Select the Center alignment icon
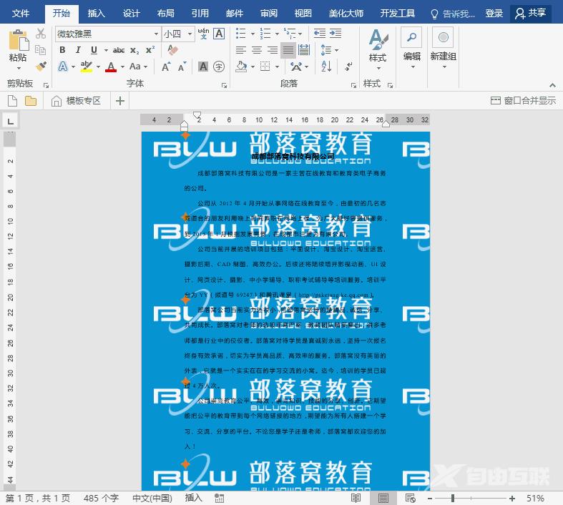Screen dimensions: 563x505 click(x=257, y=50)
